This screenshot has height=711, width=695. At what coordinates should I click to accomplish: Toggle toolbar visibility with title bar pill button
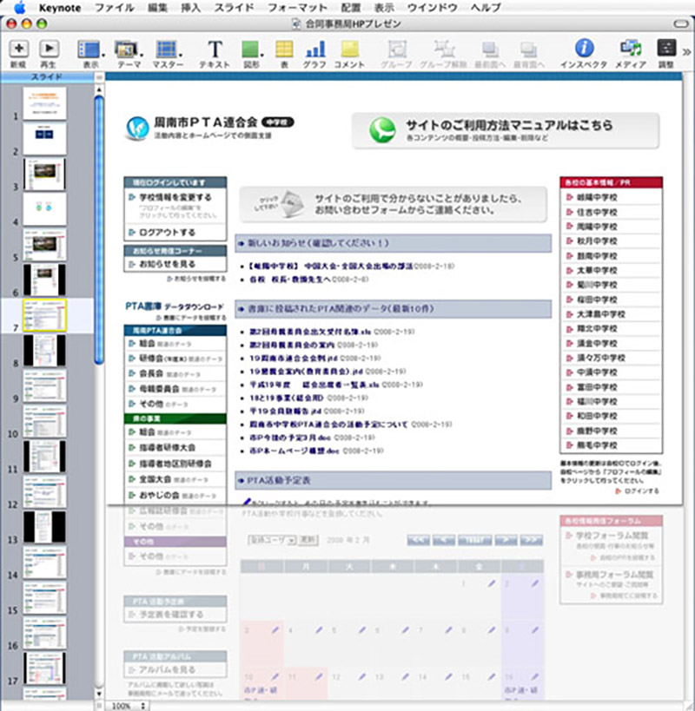pyautogui.click(x=681, y=23)
